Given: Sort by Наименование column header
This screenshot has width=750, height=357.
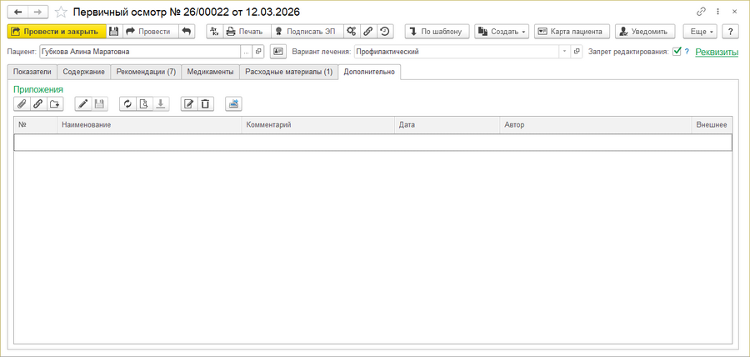Looking at the screenshot, I should coord(149,125).
